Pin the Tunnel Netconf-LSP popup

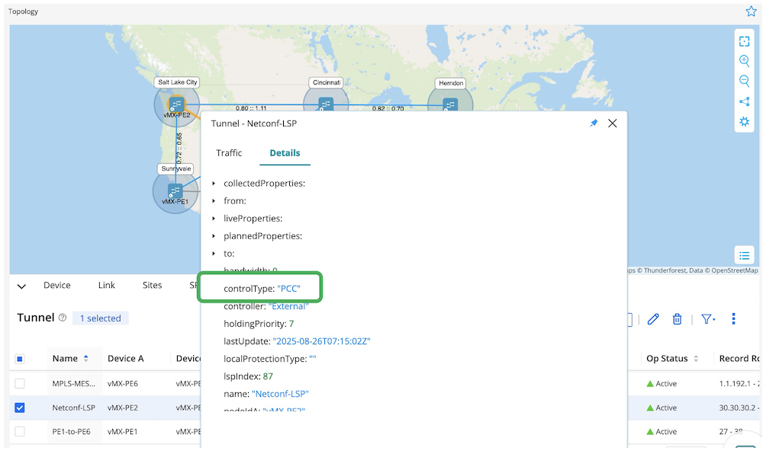pos(593,123)
